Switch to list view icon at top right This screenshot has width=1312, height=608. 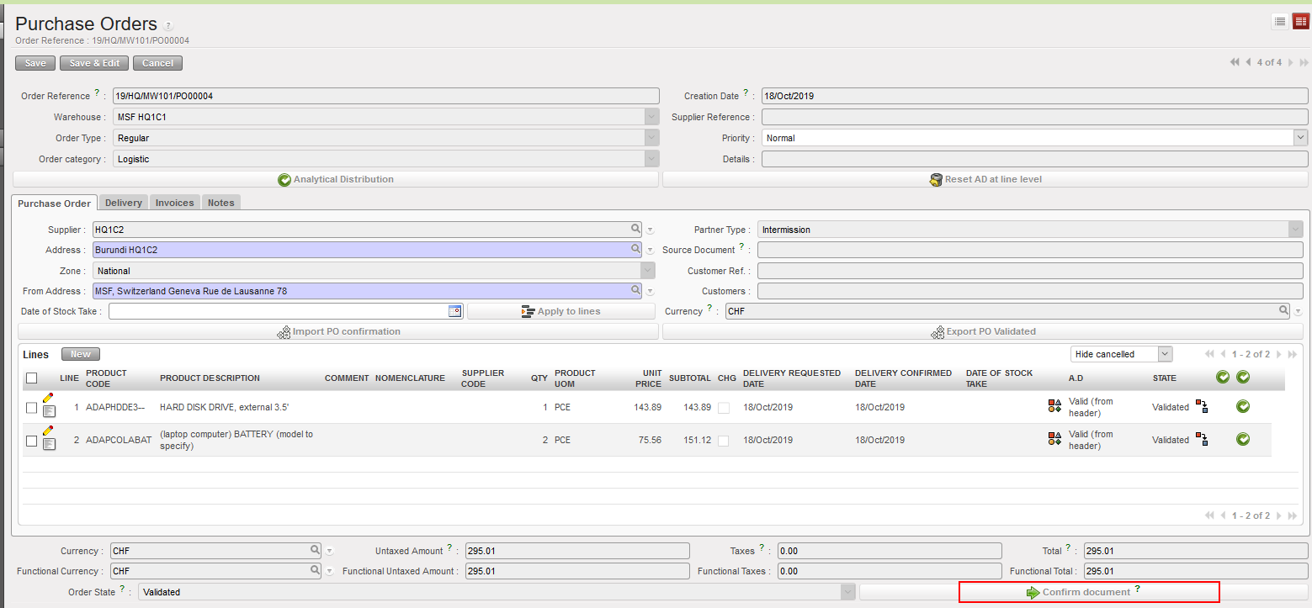(x=1280, y=22)
